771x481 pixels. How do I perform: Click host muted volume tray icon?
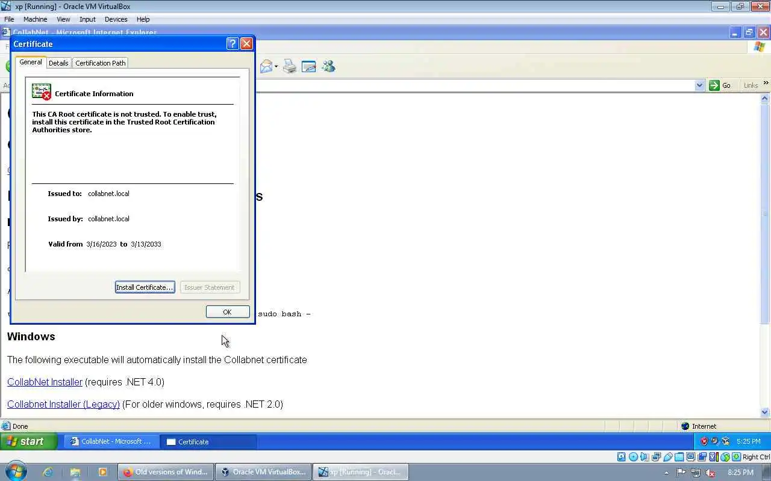(711, 473)
